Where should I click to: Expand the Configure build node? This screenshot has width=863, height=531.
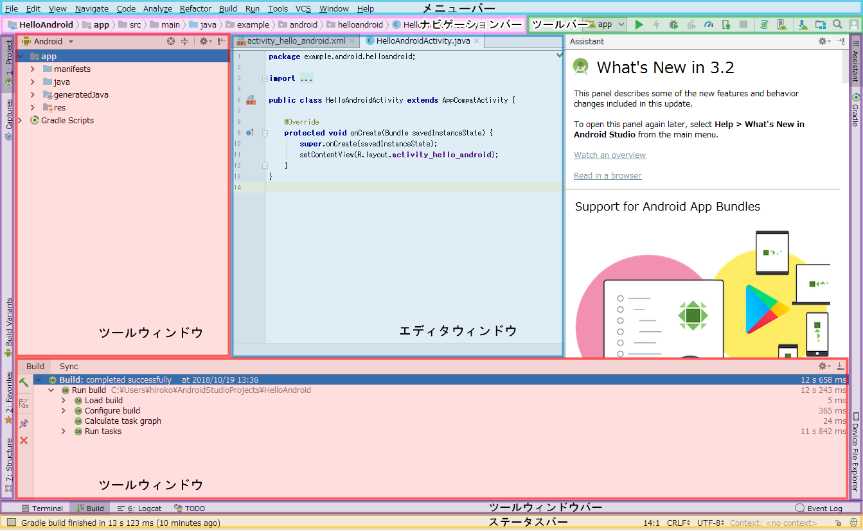point(64,411)
